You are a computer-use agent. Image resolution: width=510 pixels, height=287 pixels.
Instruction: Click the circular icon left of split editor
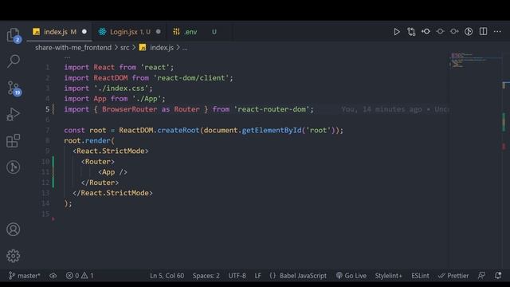(x=469, y=32)
